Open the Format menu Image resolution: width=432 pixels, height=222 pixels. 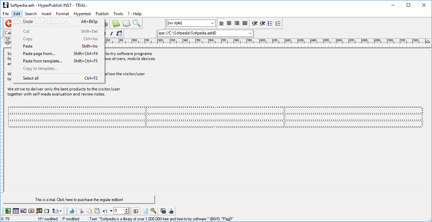point(62,14)
